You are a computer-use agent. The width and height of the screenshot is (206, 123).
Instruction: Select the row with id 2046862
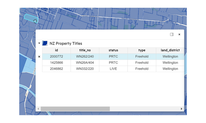[56, 69]
